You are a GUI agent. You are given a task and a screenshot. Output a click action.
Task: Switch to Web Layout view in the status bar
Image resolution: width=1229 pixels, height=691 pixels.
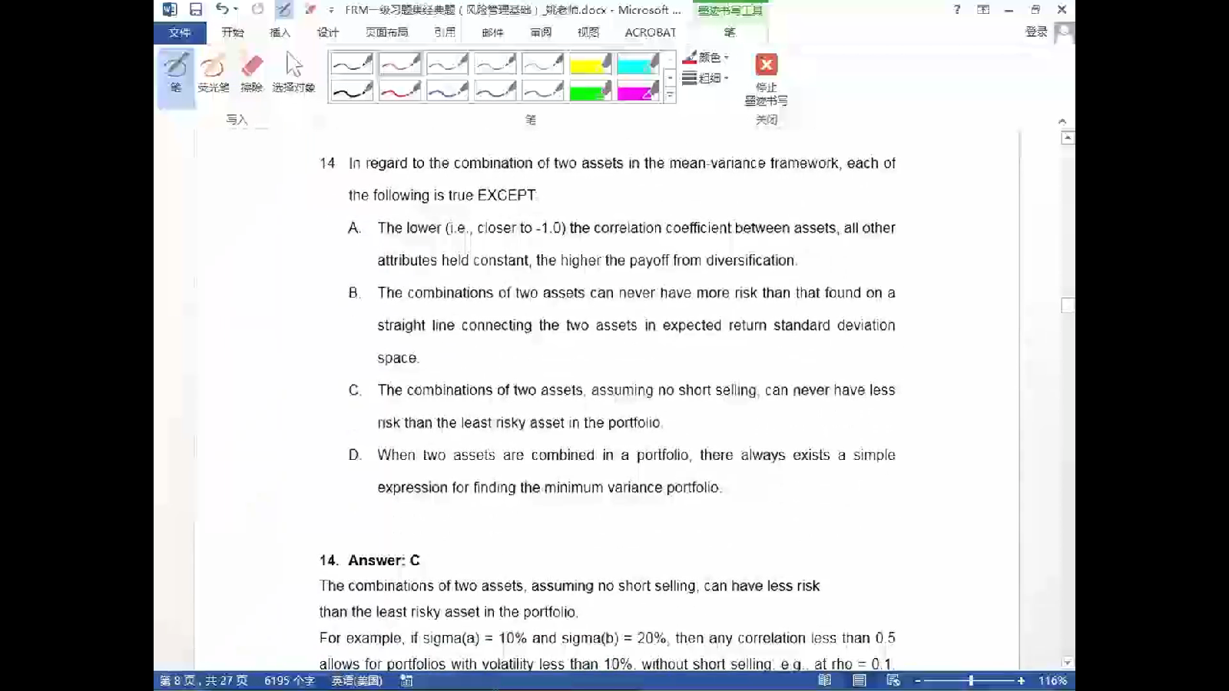pyautogui.click(x=893, y=680)
